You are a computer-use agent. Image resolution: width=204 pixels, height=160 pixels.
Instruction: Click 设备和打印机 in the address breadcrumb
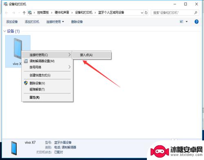click(x=84, y=13)
